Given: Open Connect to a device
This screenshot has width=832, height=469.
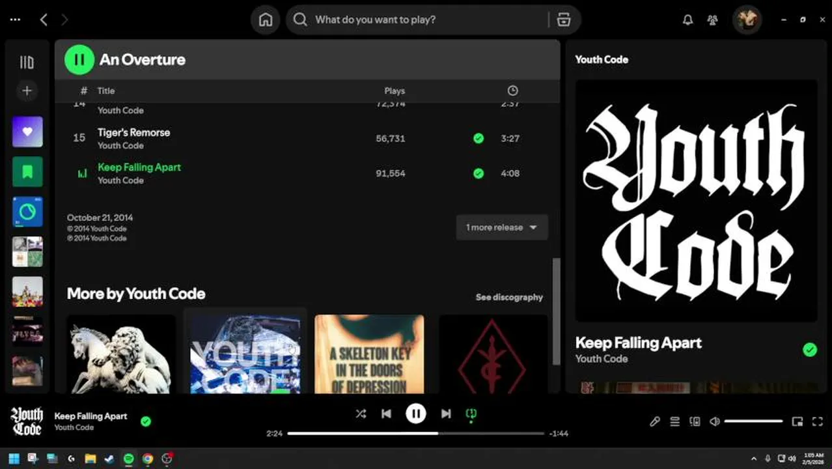Looking at the screenshot, I should (x=695, y=421).
